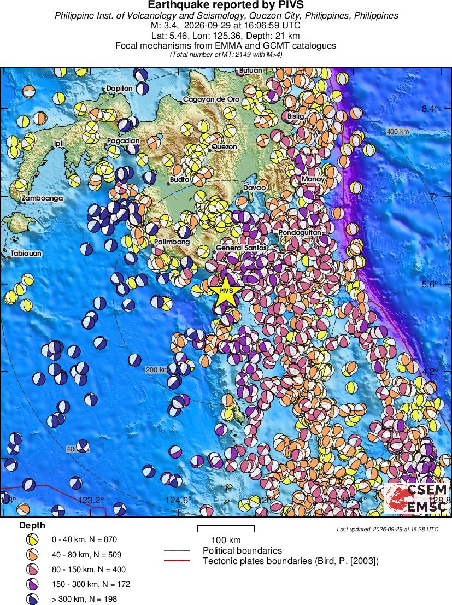Screen dimensions: 452x605
Task: Click the "Tectonic plates boundaries (Bird, P. [2003])" label
Action: pyautogui.click(x=291, y=561)
